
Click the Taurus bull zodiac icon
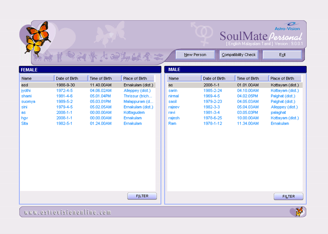(x=48, y=57)
